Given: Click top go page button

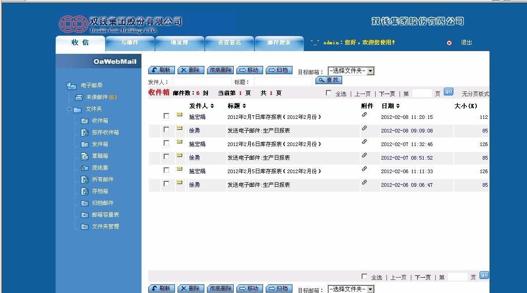Looking at the screenshot, I should pos(448,91).
